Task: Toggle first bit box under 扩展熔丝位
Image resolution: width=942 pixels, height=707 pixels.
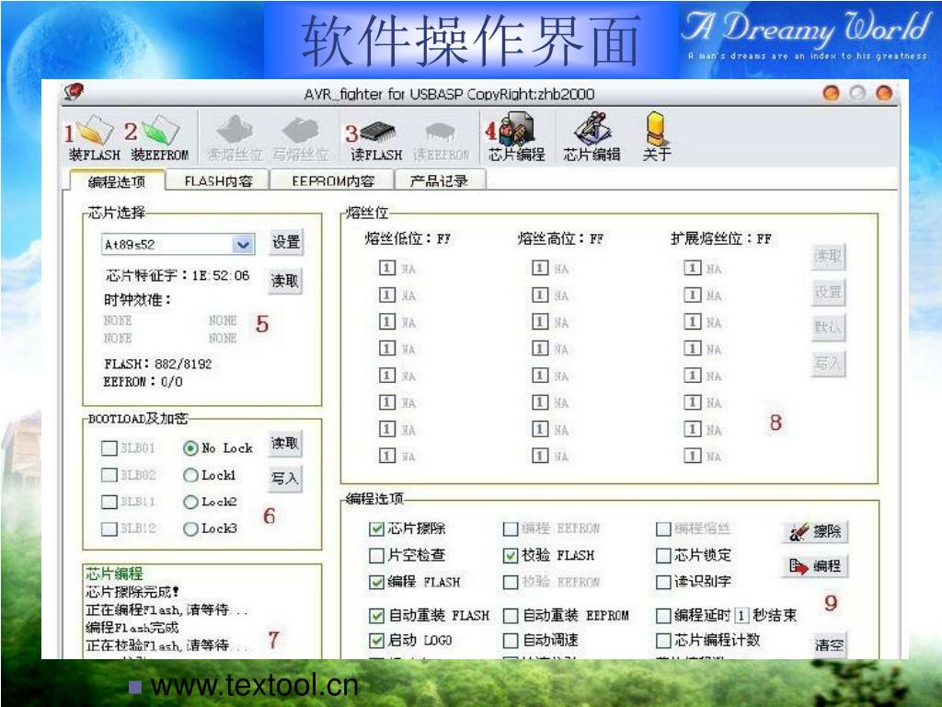Action: tap(692, 268)
